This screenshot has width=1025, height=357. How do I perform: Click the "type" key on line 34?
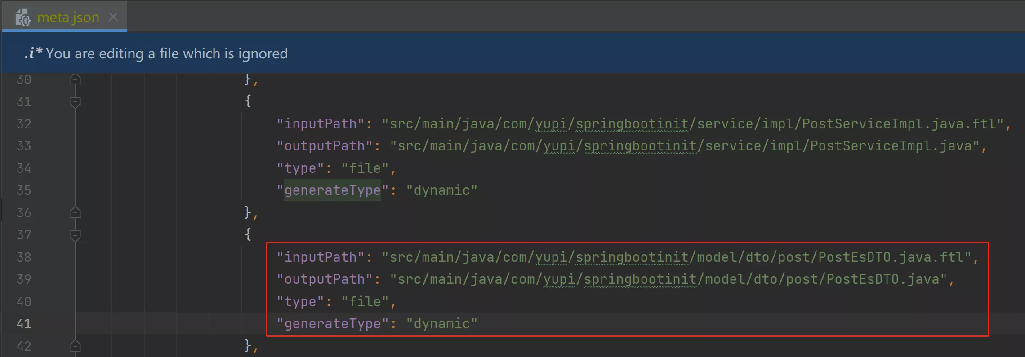click(x=300, y=168)
